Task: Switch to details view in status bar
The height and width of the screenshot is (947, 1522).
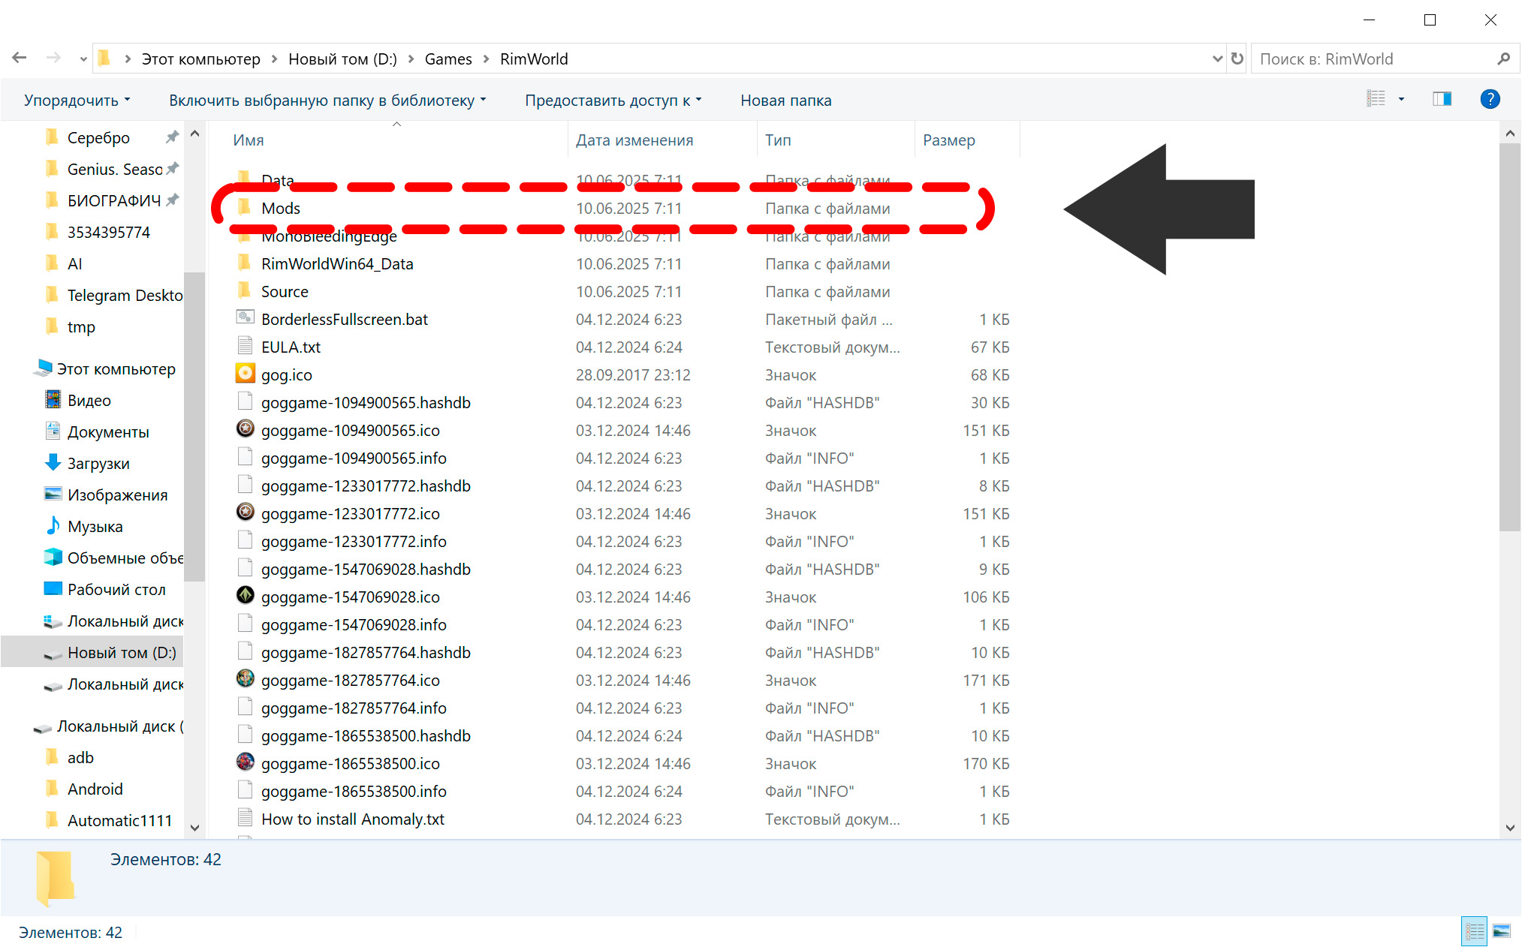Action: click(x=1475, y=931)
